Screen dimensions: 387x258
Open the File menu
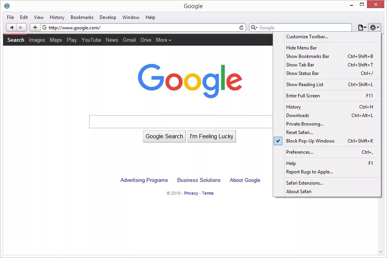point(10,17)
